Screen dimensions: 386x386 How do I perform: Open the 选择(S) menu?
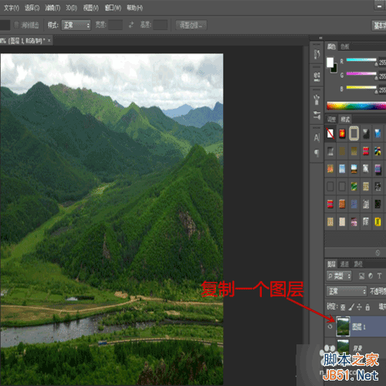(32, 8)
